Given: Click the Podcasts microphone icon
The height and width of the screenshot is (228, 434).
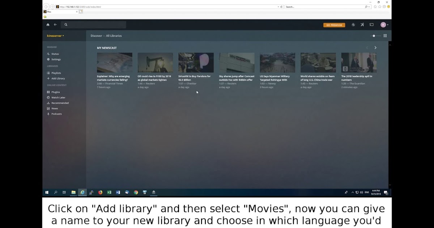Looking at the screenshot, I should (x=48, y=114).
